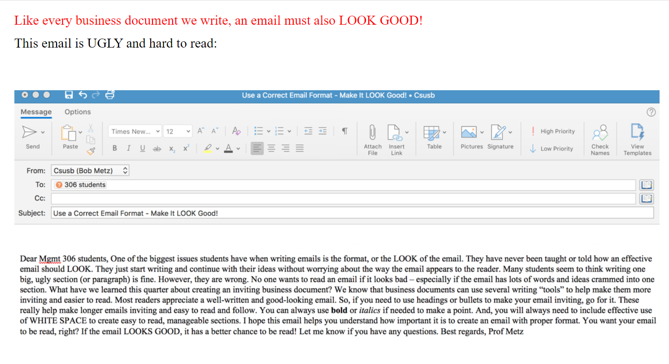The width and height of the screenshot is (669, 364).
Task: Toggle paragraph marks display
Action: pyautogui.click(x=344, y=131)
